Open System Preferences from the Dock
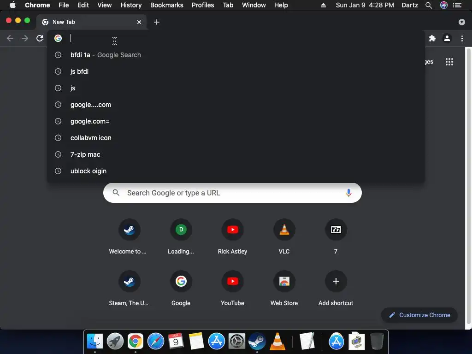Image resolution: width=472 pixels, height=354 pixels. pos(236,341)
